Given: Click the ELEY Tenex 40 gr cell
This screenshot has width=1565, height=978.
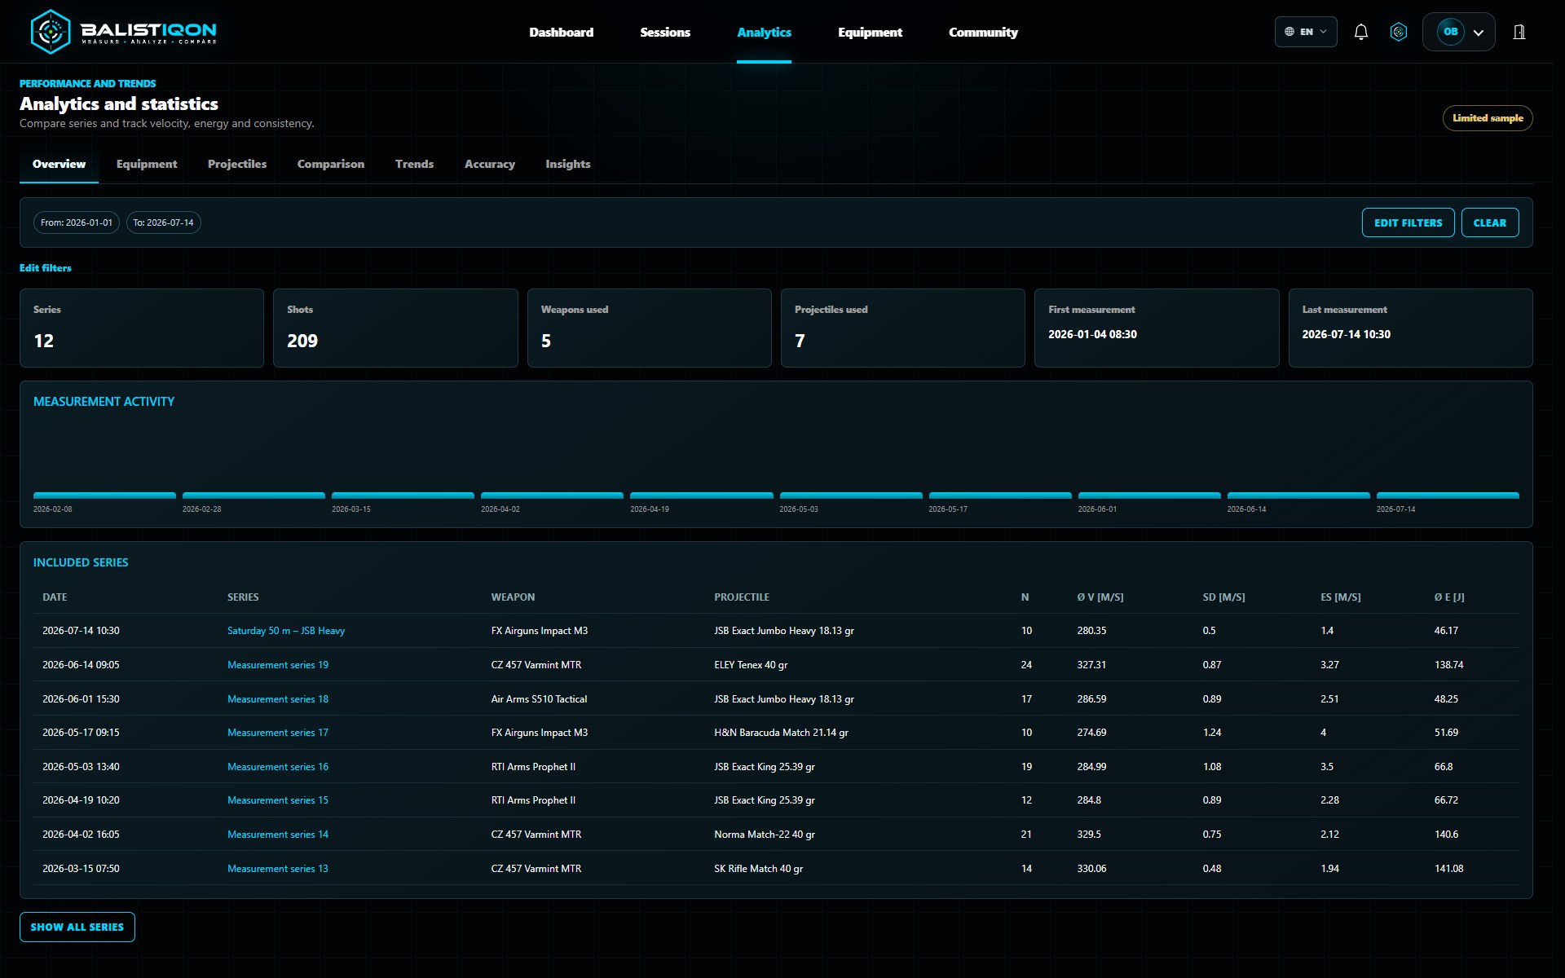Looking at the screenshot, I should pos(751,665).
